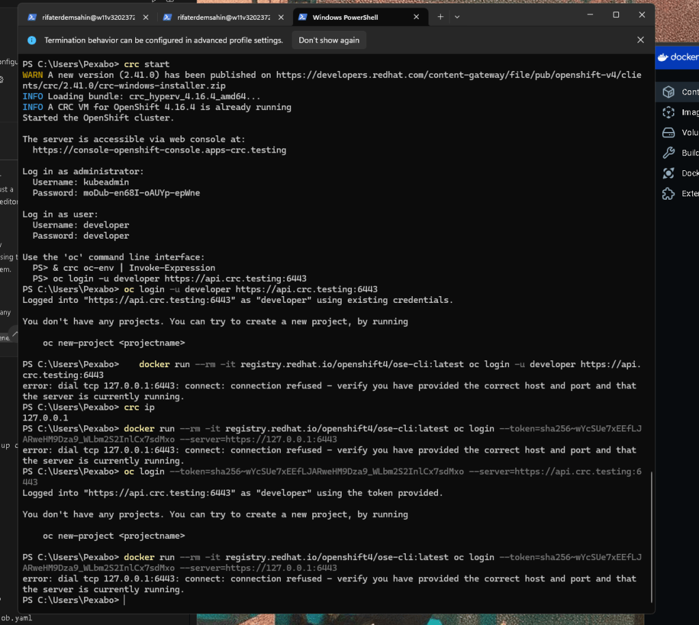Open Docker Extensions puzzle icon

(x=668, y=194)
